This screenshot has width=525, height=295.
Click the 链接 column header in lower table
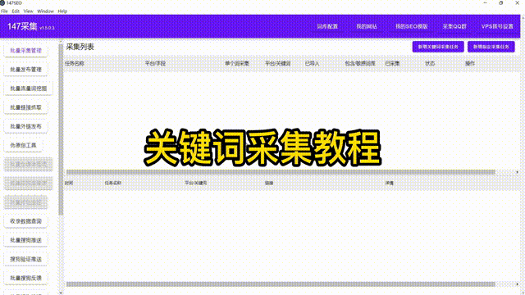[x=269, y=184]
